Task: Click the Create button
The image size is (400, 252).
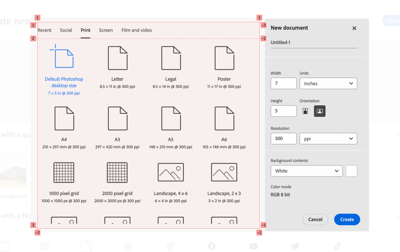Action: coord(347,219)
